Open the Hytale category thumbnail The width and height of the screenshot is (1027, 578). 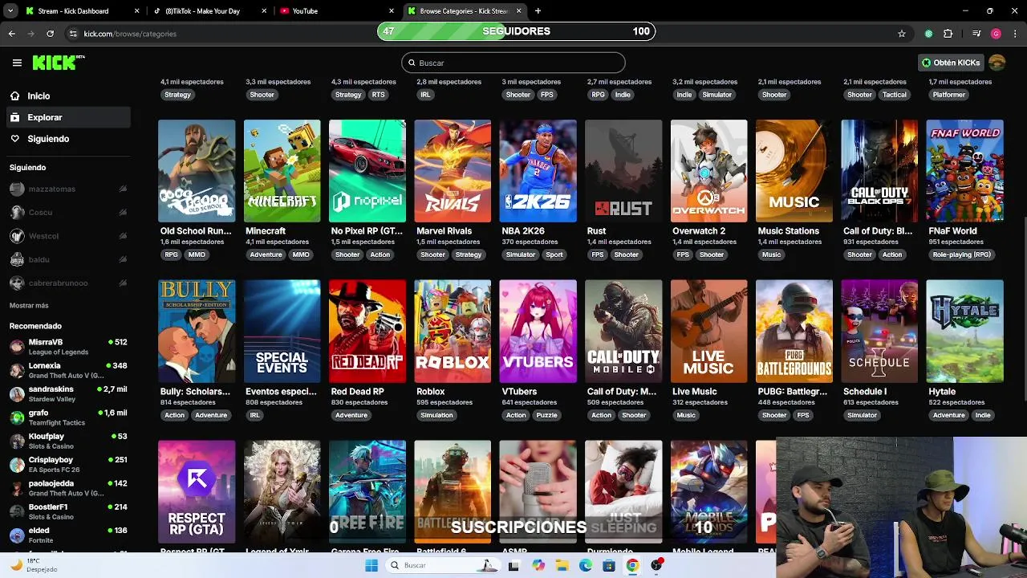click(964, 331)
